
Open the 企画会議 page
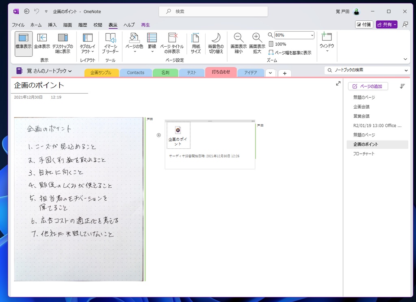(x=377, y=107)
